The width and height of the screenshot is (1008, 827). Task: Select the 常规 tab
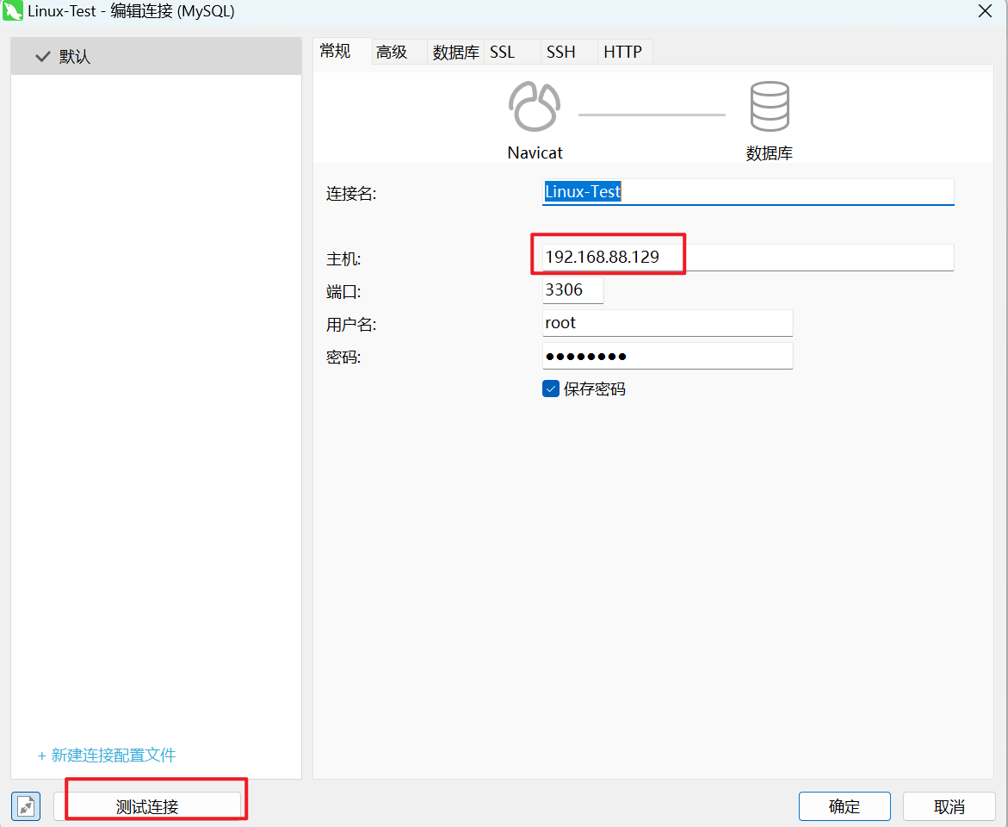[x=335, y=51]
